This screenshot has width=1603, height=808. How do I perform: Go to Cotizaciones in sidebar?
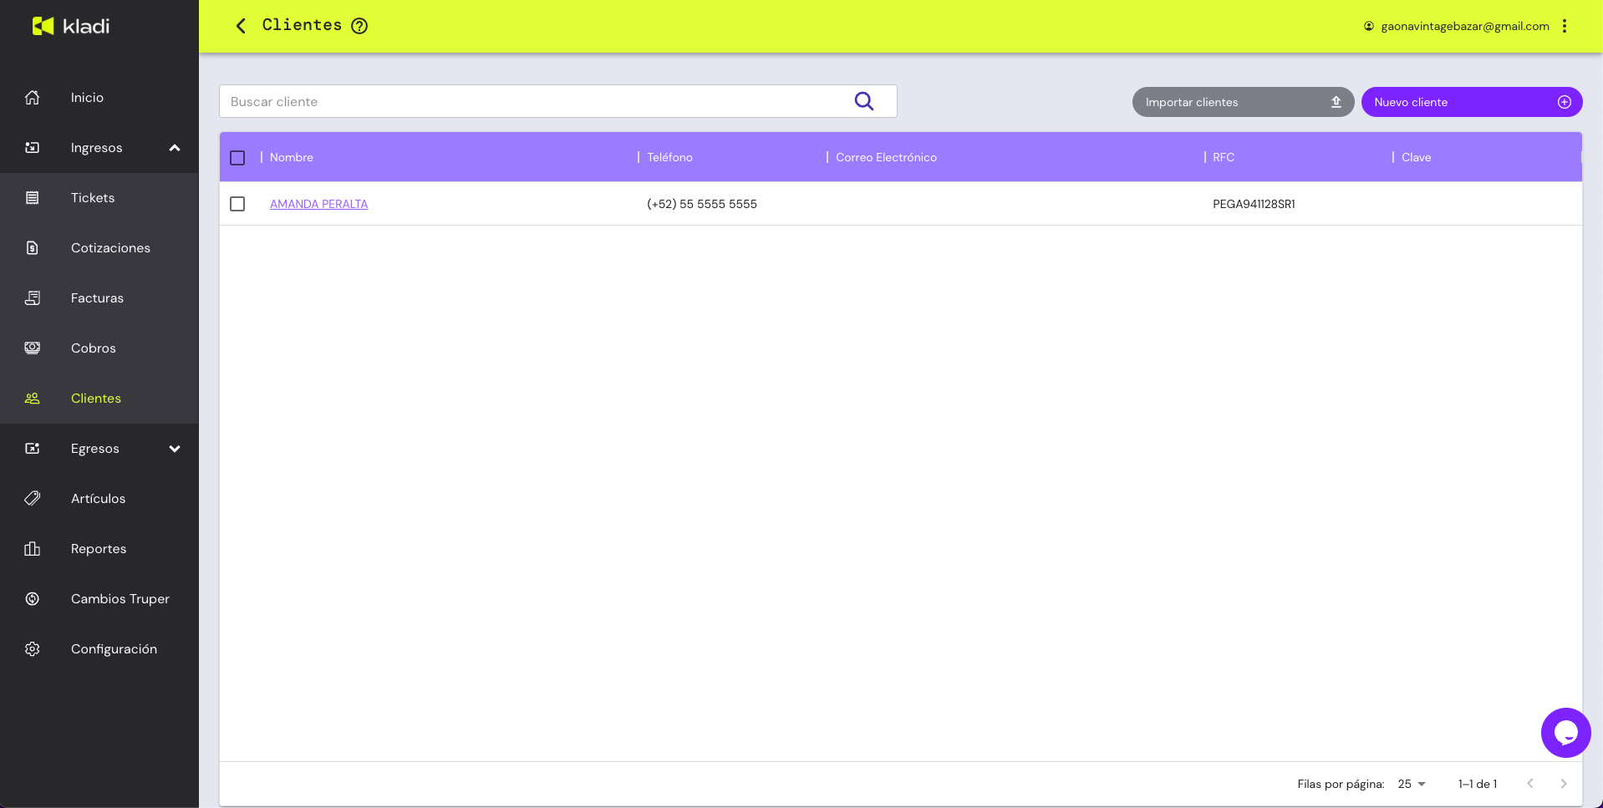pyautogui.click(x=110, y=248)
